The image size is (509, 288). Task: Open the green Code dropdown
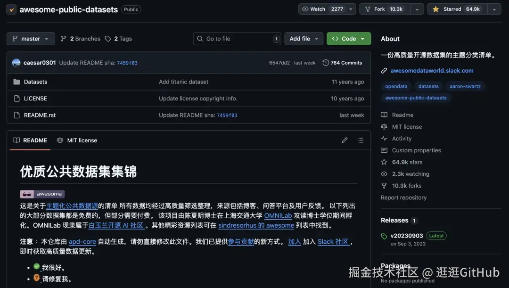tap(348, 39)
